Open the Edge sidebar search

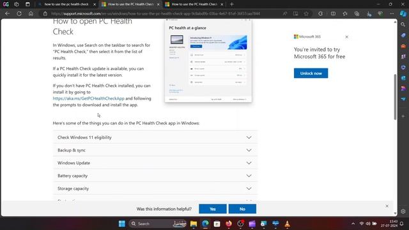click(403, 24)
